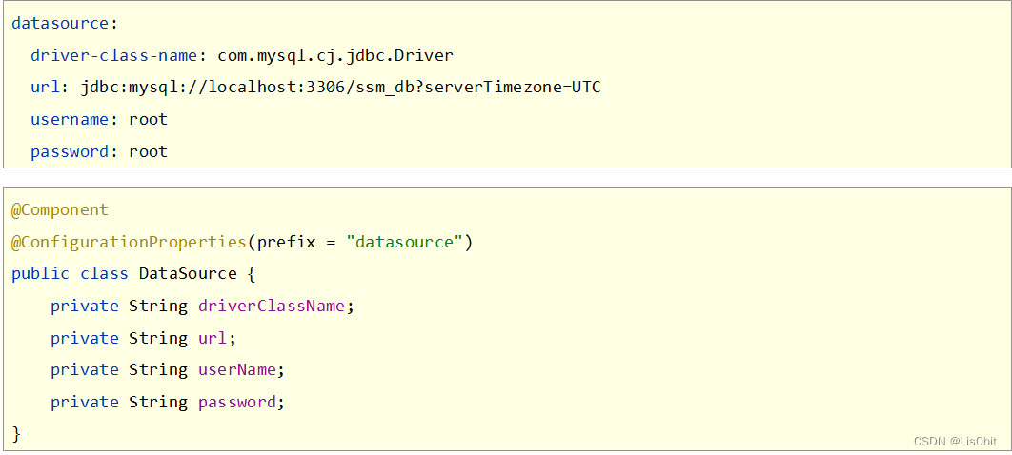Screen dimensions: 1012x455
Task: Click the 'datasource:' YAML root key
Action: (65, 24)
